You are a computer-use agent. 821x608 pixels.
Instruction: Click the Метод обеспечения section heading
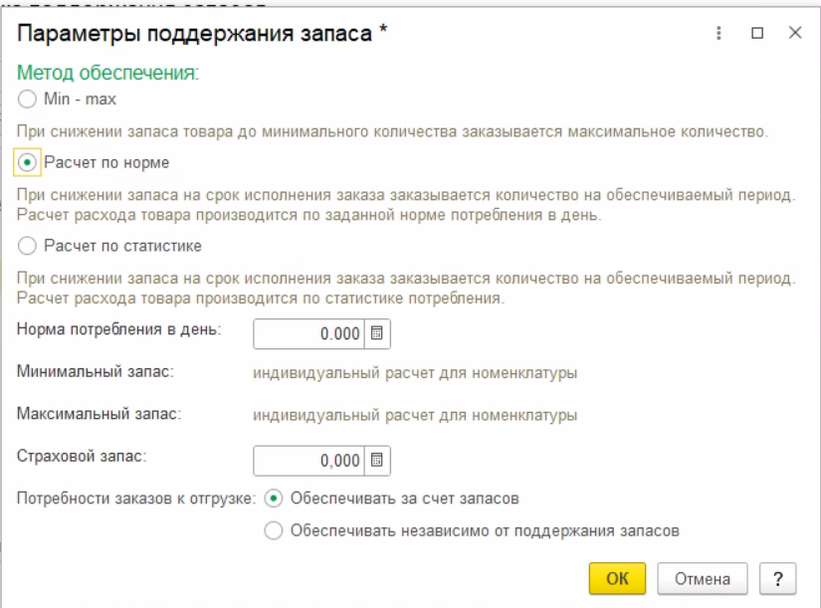pos(107,73)
